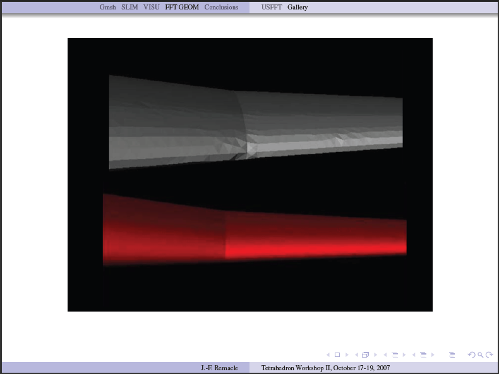Click the author name J.-F. Remacle
The height and width of the screenshot is (374, 499).
pyautogui.click(x=219, y=368)
